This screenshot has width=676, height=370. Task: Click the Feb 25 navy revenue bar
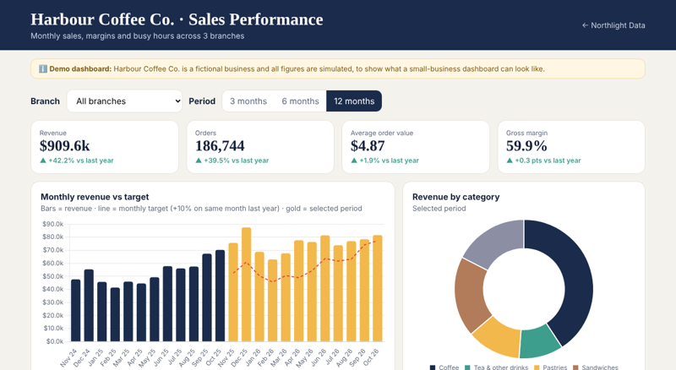115,315
